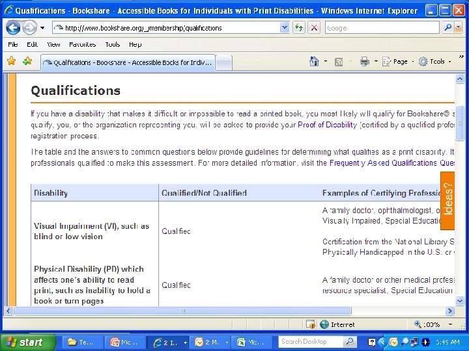Select the Qualifications - Bookshare tab
The width and height of the screenshot is (469, 351).
click(128, 62)
